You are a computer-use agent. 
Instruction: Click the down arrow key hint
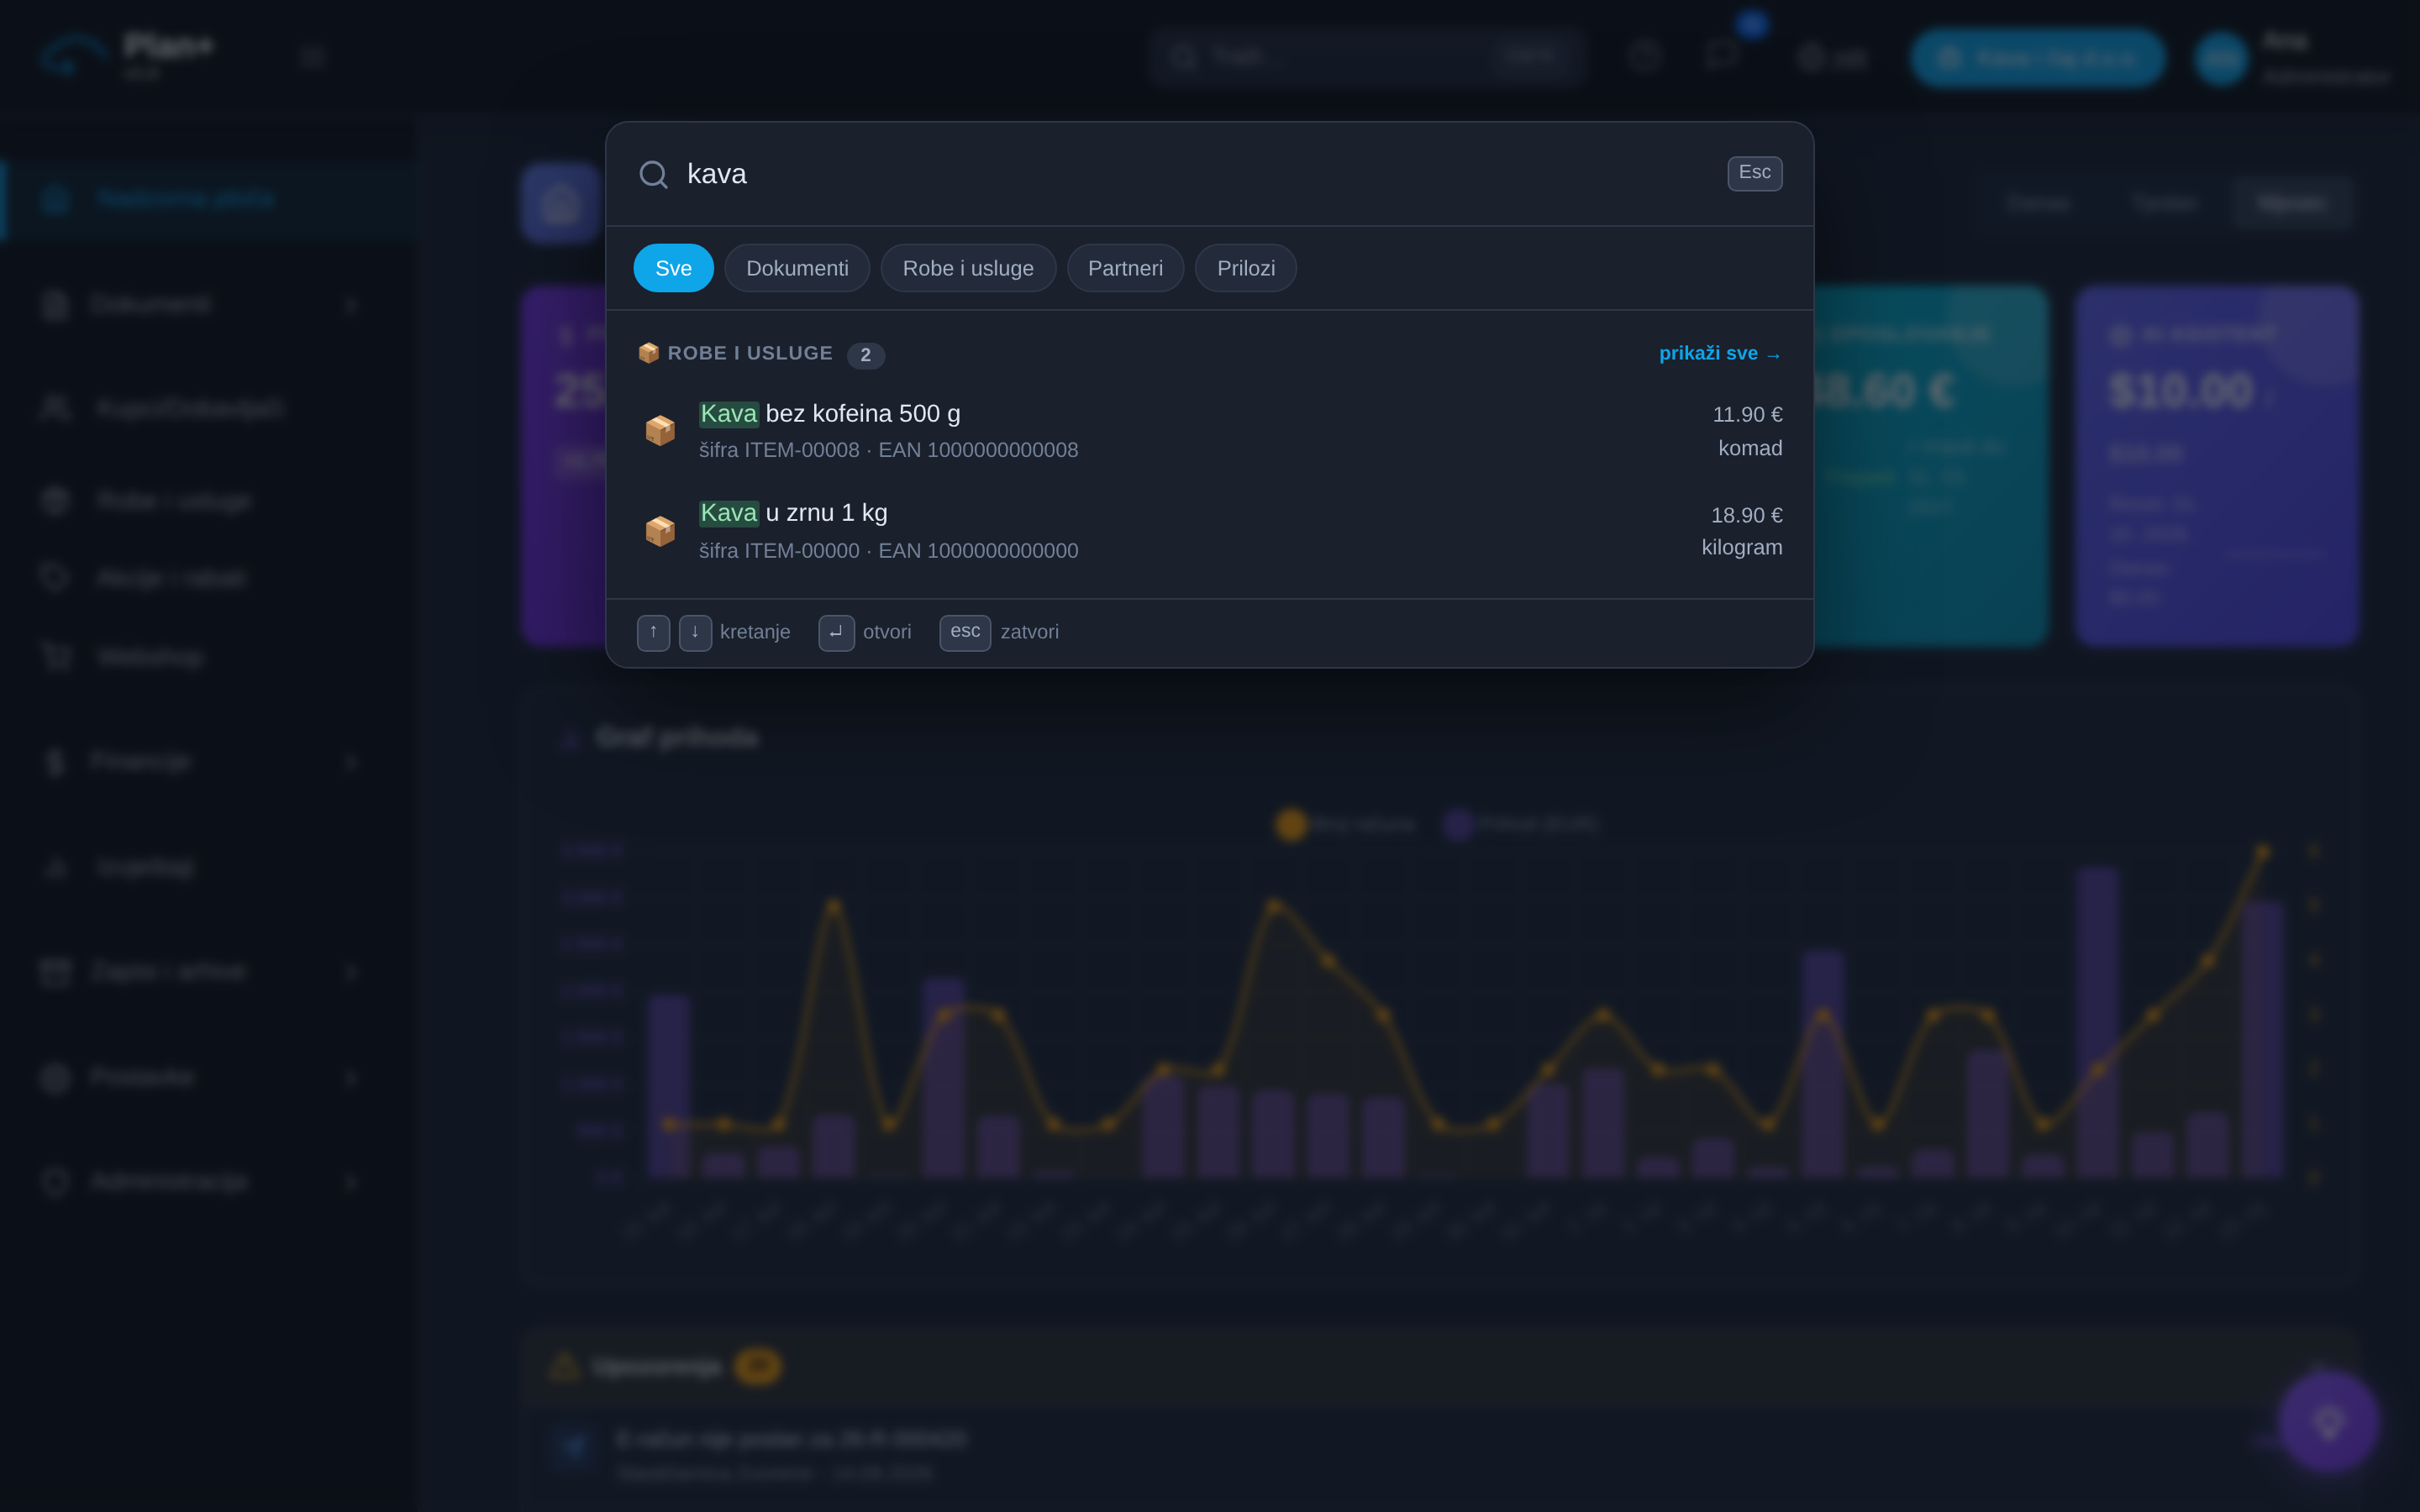point(695,632)
